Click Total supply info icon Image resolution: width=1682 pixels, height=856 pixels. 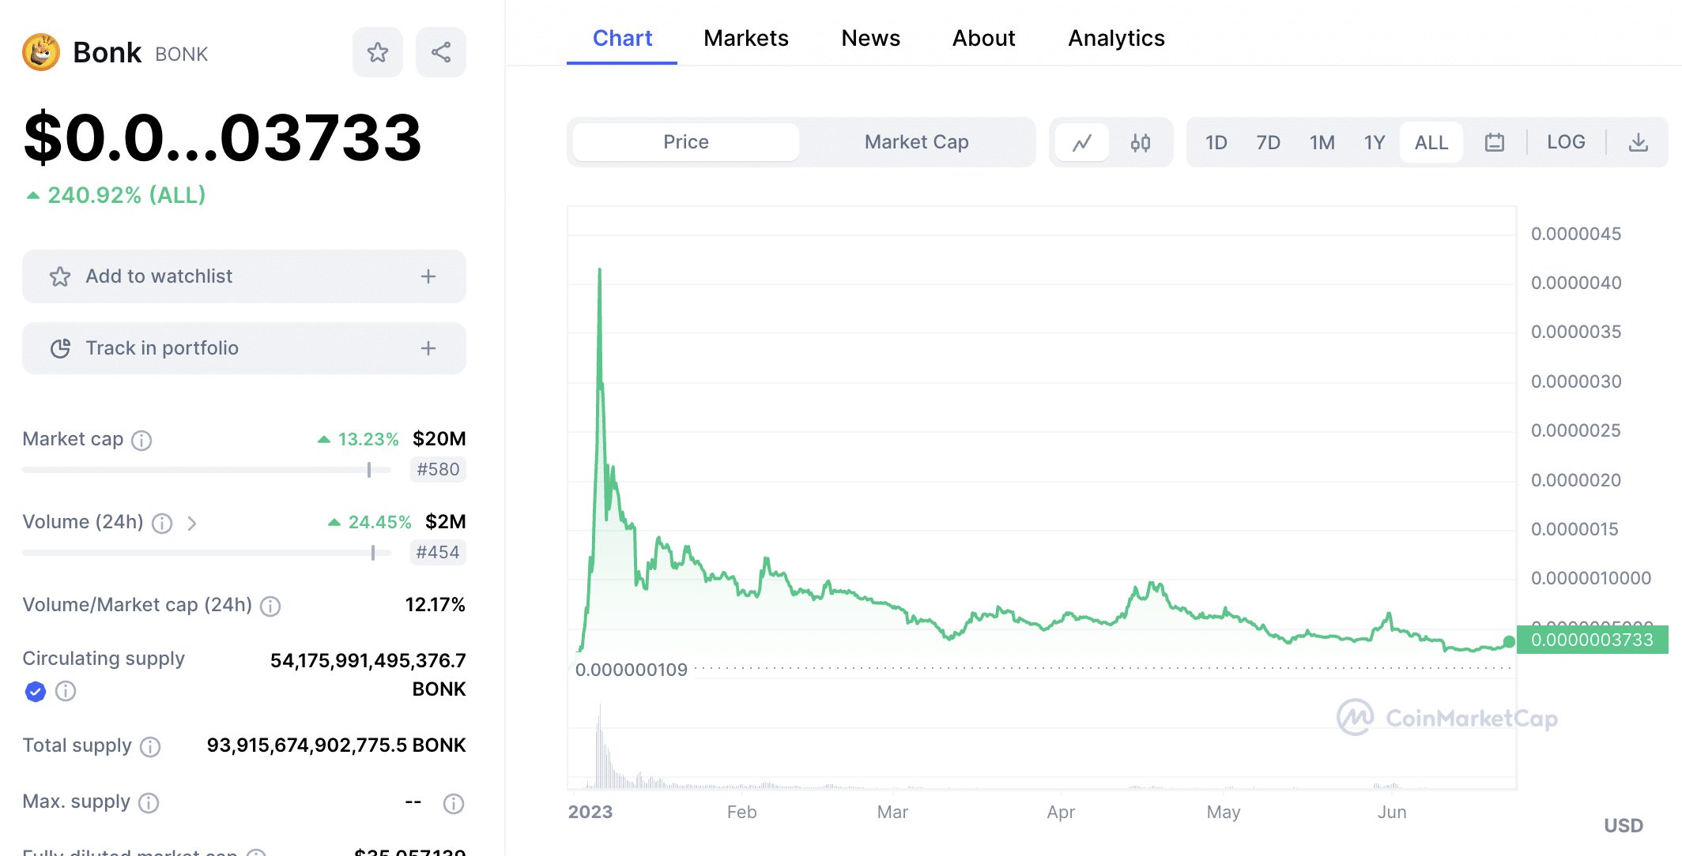150,747
